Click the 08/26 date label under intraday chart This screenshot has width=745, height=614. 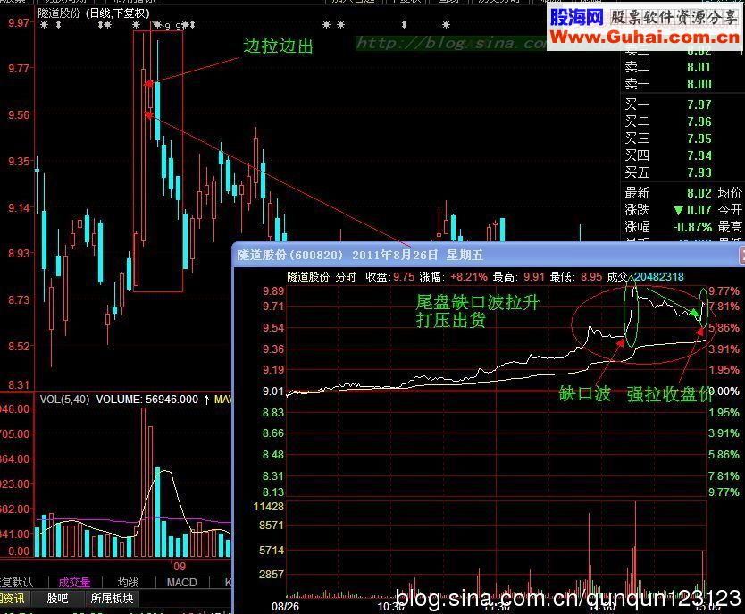(286, 606)
